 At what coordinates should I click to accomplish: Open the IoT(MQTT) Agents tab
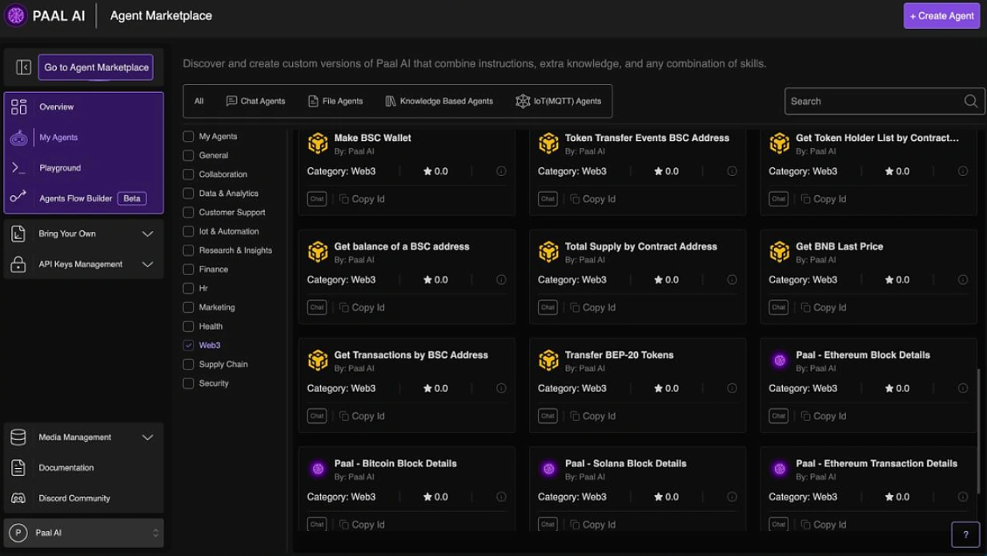[558, 101]
